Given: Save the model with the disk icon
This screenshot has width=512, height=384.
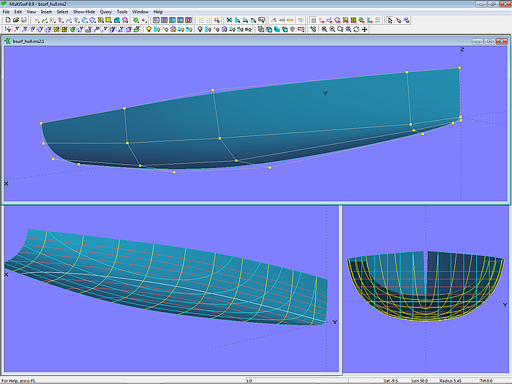Looking at the screenshot, I should (23, 20).
